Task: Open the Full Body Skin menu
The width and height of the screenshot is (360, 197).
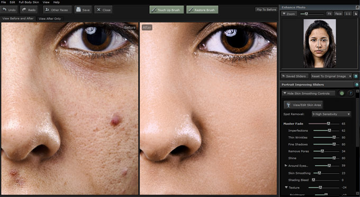Action: point(29,2)
